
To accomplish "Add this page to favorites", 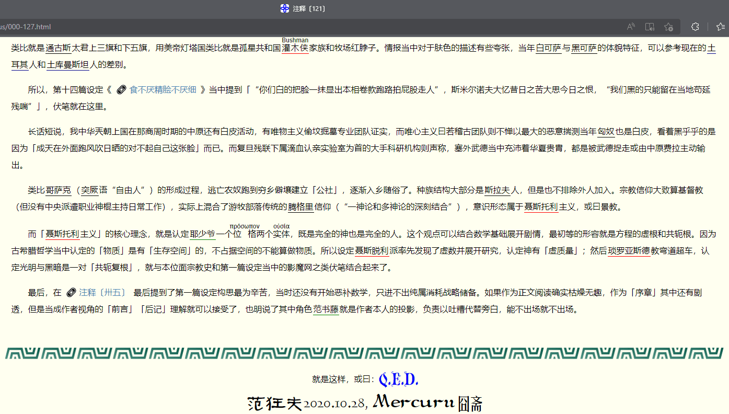I will 668,27.
